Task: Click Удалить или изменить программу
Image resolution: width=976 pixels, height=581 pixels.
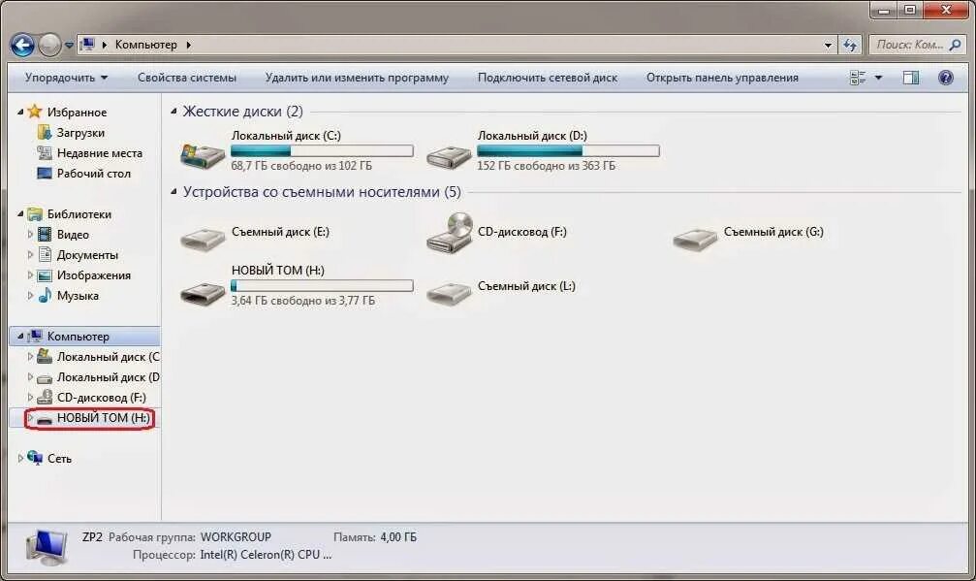Action: tap(357, 78)
